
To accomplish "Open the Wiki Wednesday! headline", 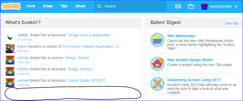I will click(x=182, y=36).
